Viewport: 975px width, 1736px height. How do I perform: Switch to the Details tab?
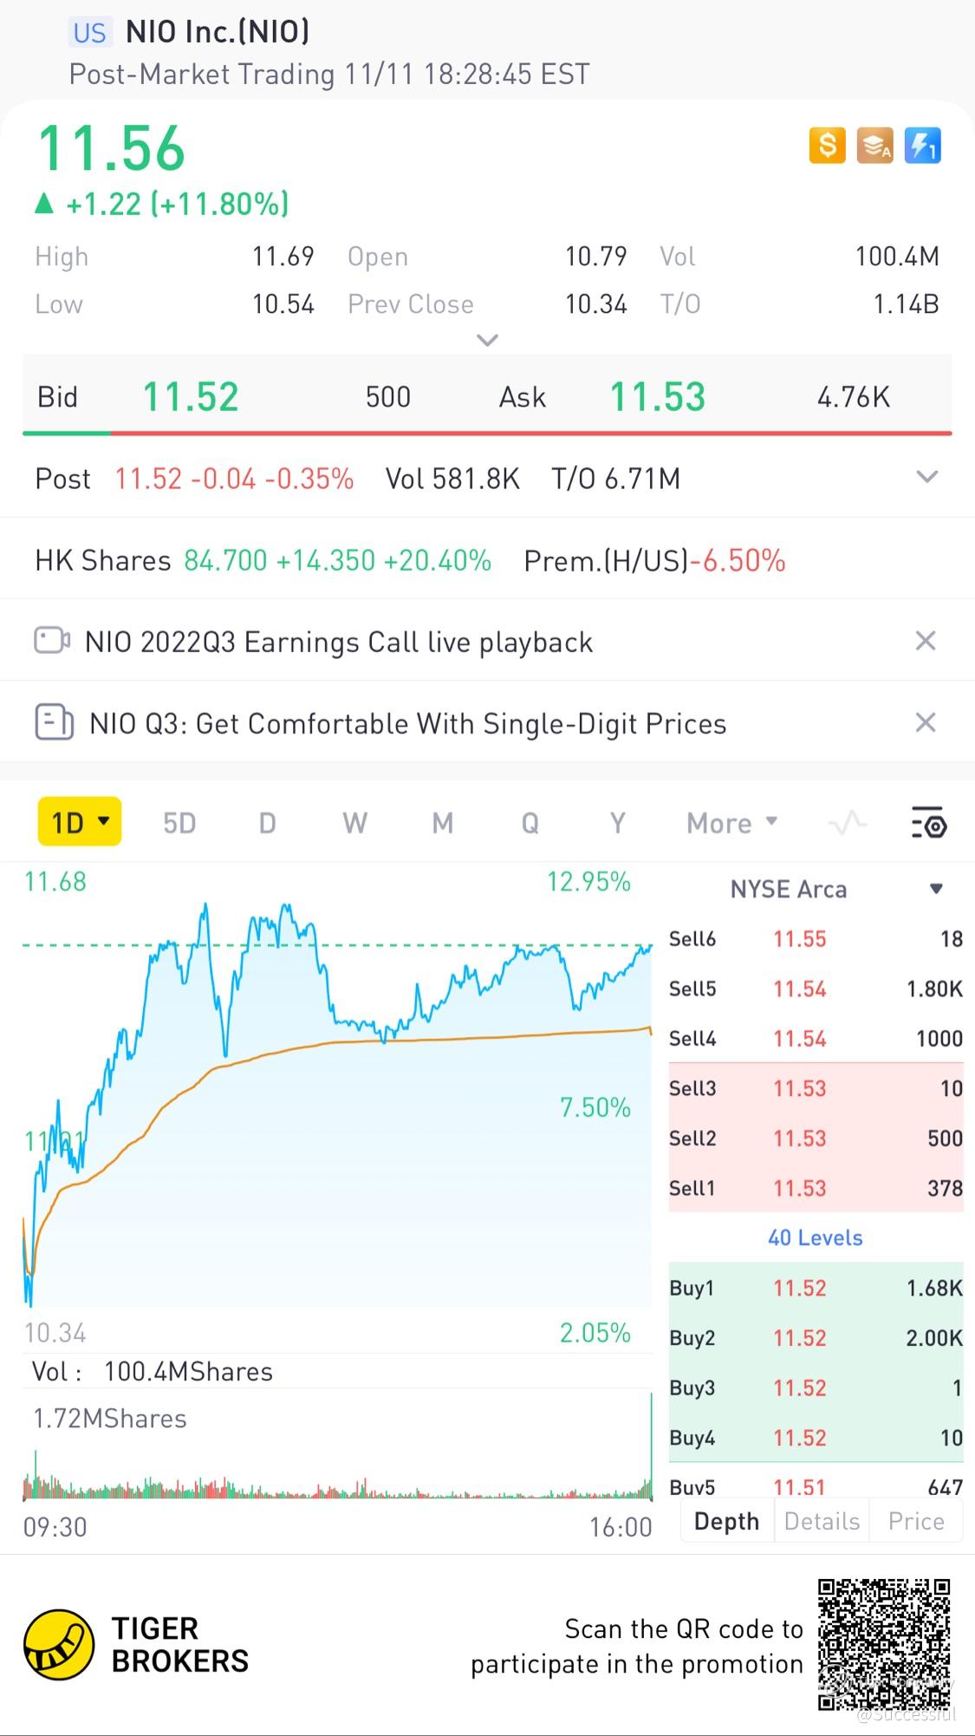tap(822, 1521)
